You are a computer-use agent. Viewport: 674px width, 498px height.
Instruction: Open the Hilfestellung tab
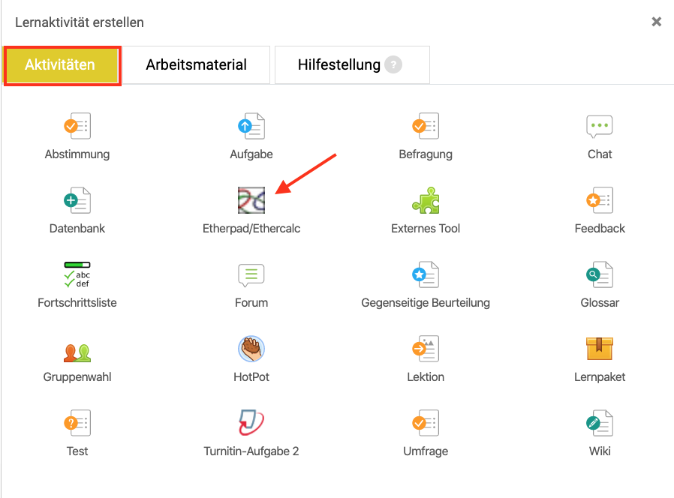click(339, 65)
